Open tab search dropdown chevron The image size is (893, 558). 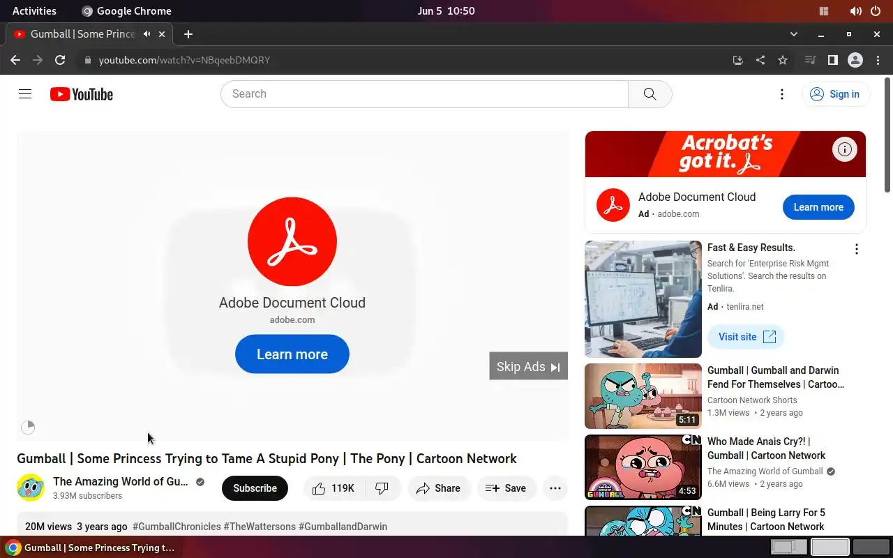(793, 34)
